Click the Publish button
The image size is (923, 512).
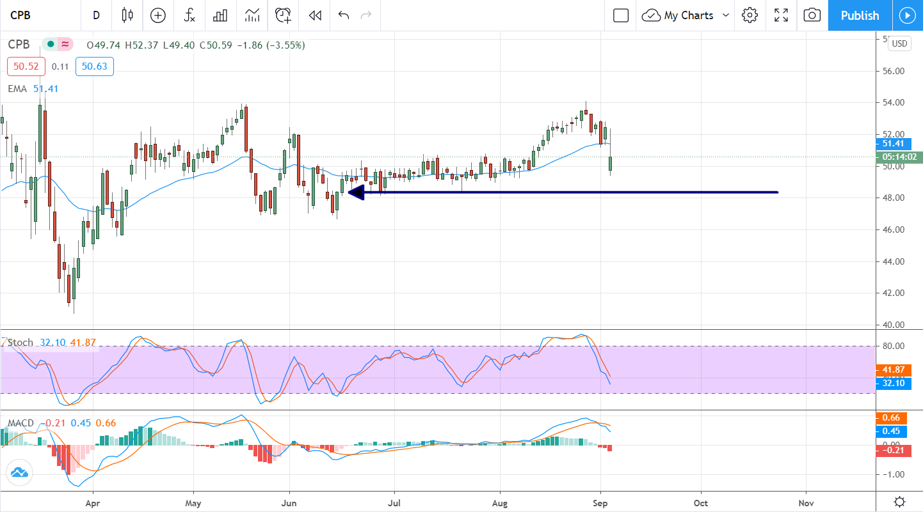[x=860, y=15]
